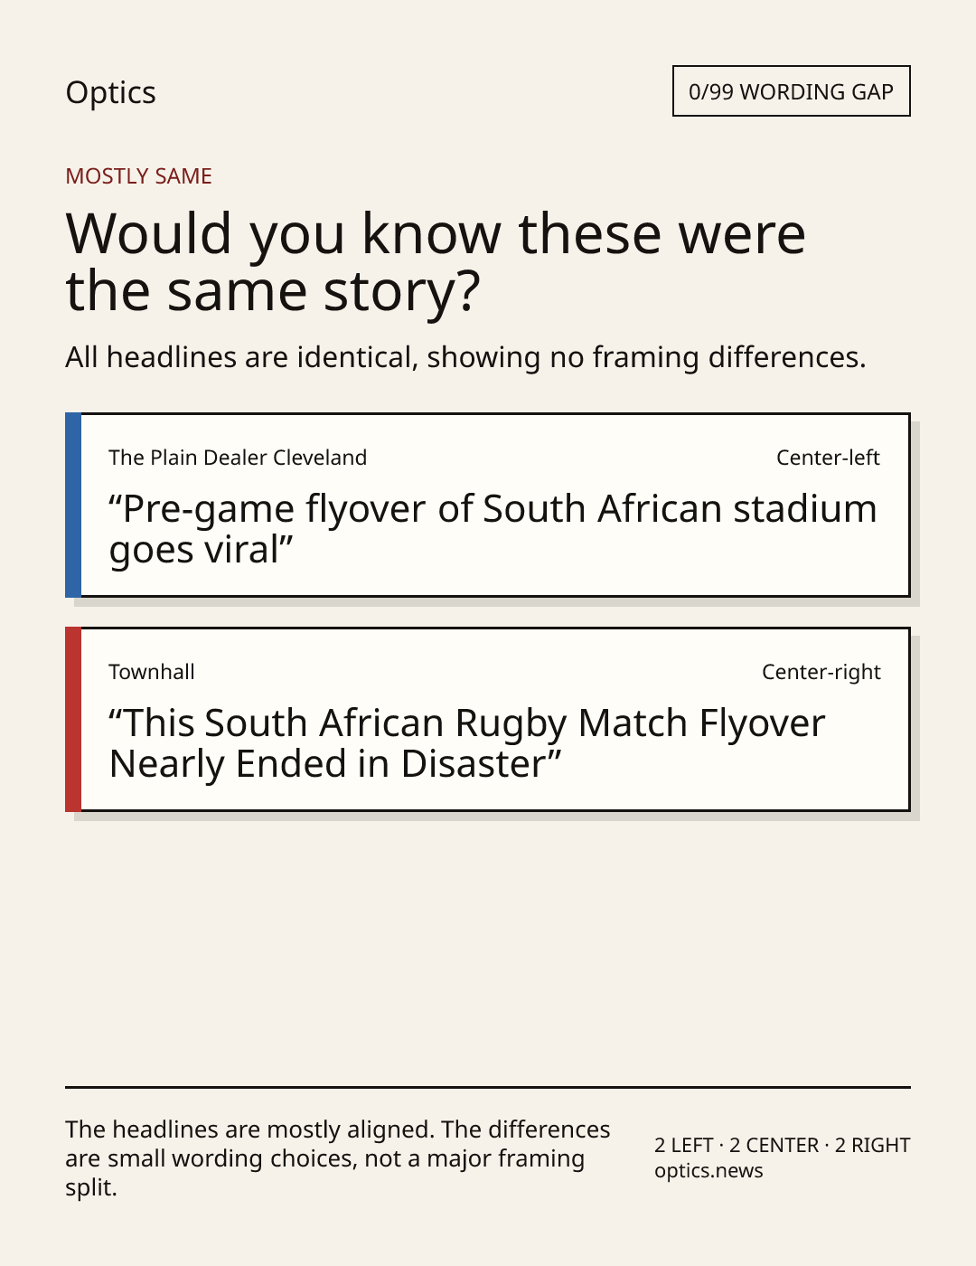Click the Pre-game flyover headline text
976x1266 pixels.
pyautogui.click(x=493, y=529)
